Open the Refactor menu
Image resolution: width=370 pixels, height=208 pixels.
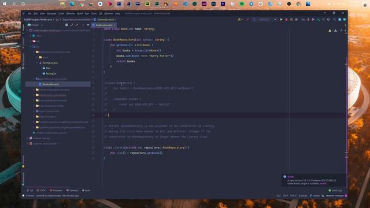pos(71,14)
